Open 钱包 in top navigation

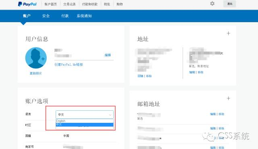click(107, 4)
